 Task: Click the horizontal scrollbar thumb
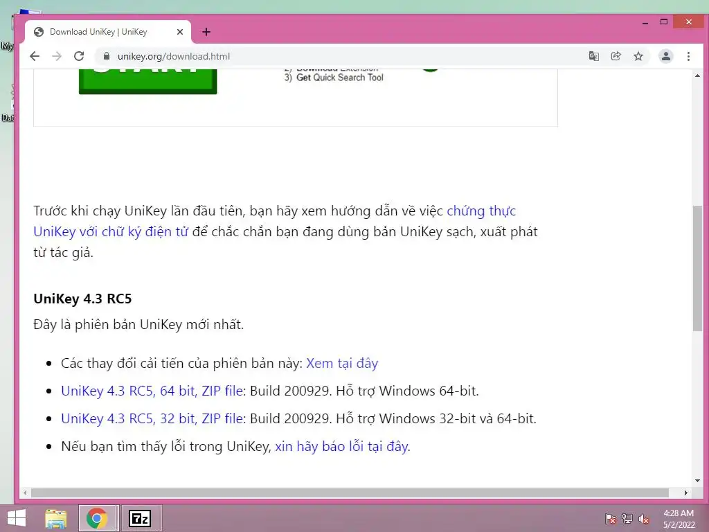[x=350, y=493]
